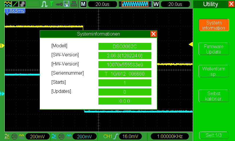The height and width of the screenshot is (141, 235).
Task: Click the Utility panel title
Action: click(211, 4)
